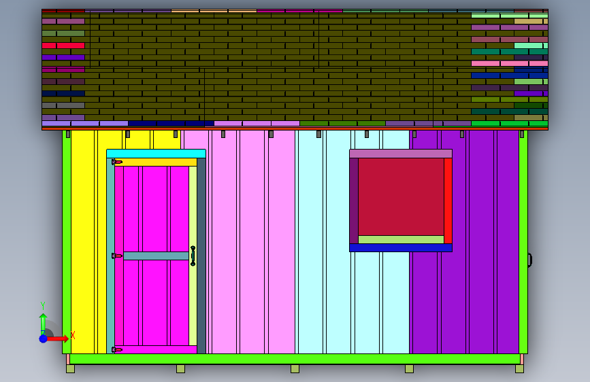Select the yellow header strip at the door top
Image resolution: width=590 pixels, height=382 pixels.
click(156, 162)
